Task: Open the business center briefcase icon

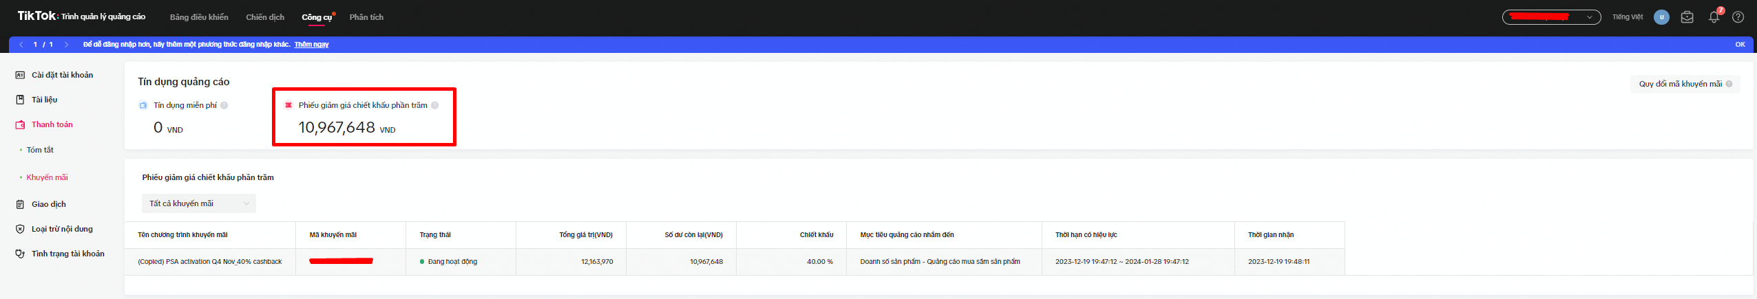Action: tap(1687, 17)
